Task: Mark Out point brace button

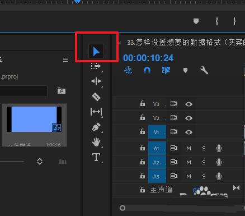Action: [x=234, y=21]
